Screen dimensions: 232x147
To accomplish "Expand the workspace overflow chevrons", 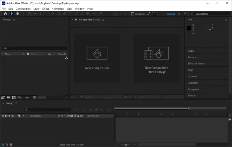I will pyautogui.click(x=185, y=14).
